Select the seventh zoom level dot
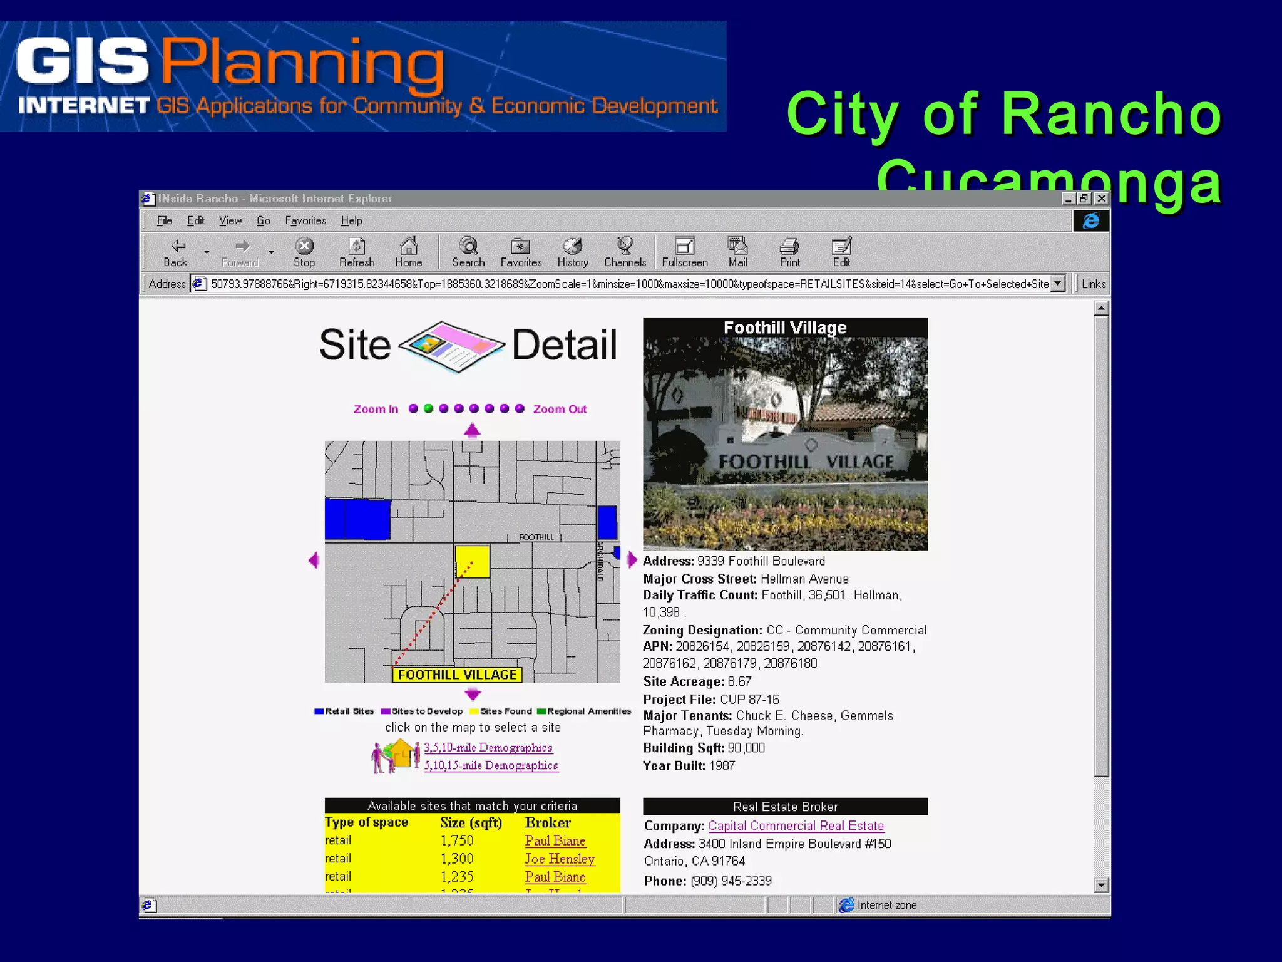1282x962 pixels. click(x=505, y=409)
